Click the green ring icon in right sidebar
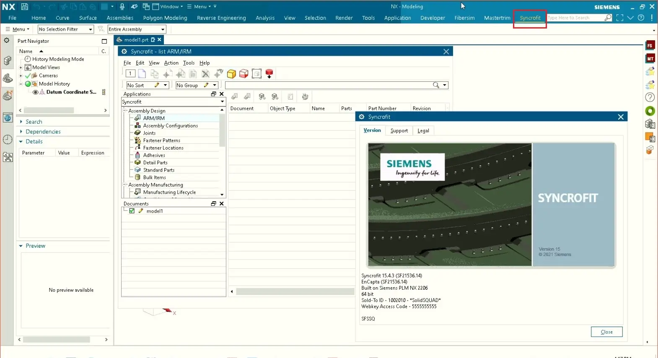This screenshot has height=358, width=658. click(x=650, y=111)
